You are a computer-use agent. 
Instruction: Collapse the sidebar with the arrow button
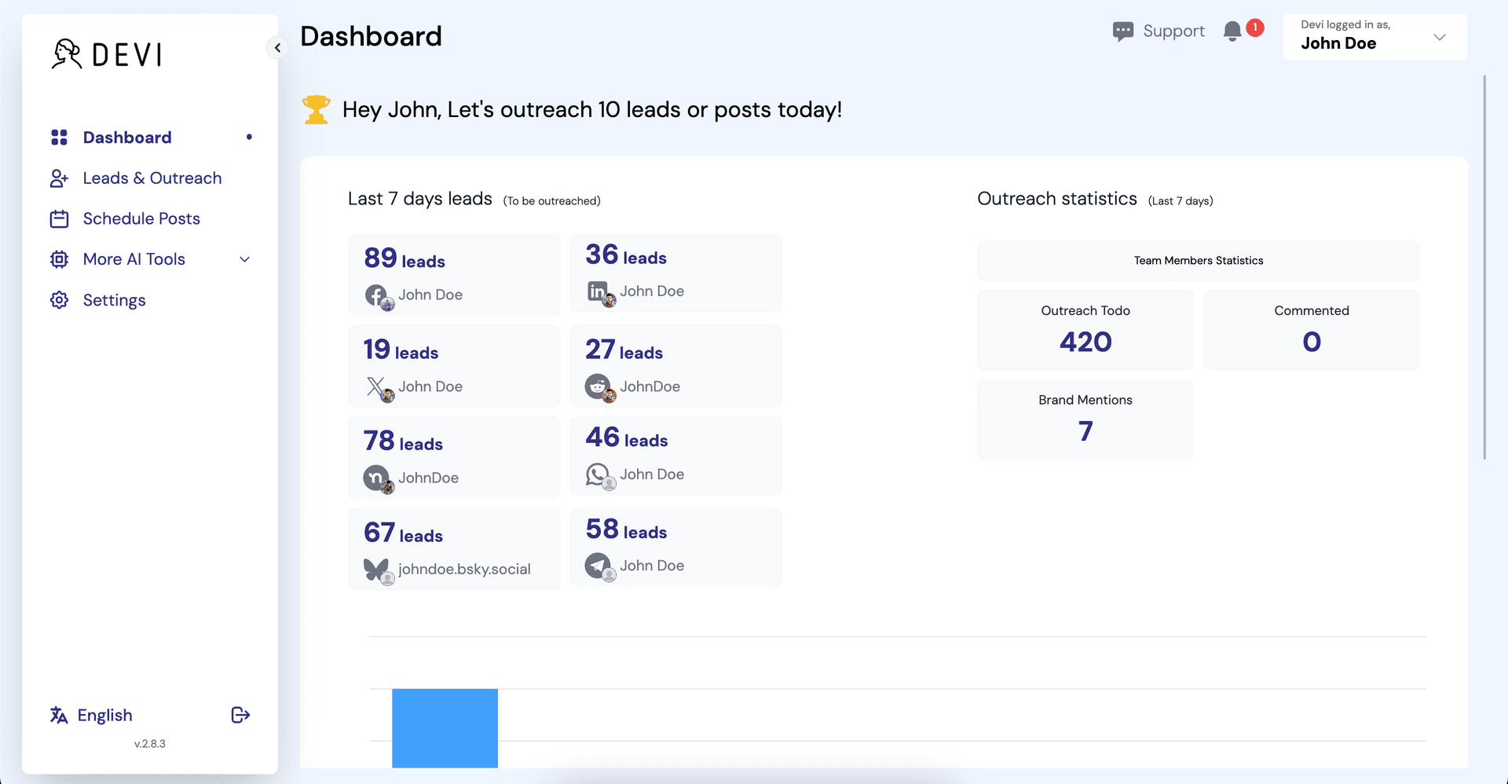click(276, 47)
